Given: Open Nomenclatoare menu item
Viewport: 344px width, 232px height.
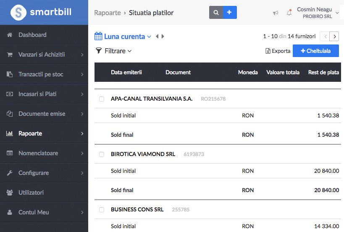Looking at the screenshot, I should coord(44,153).
